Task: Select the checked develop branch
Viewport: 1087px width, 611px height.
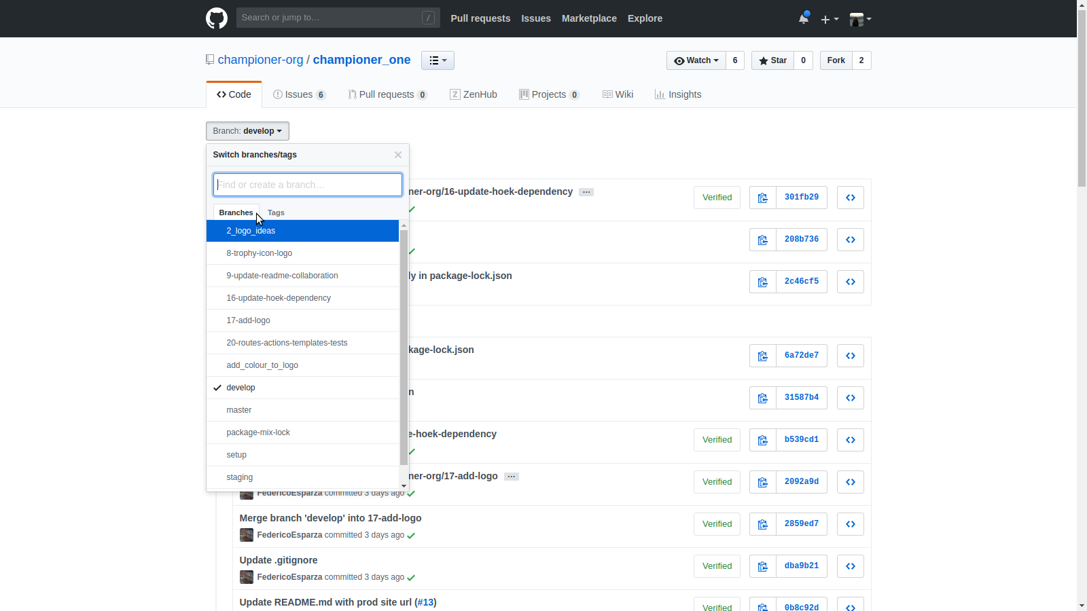Action: point(302,388)
